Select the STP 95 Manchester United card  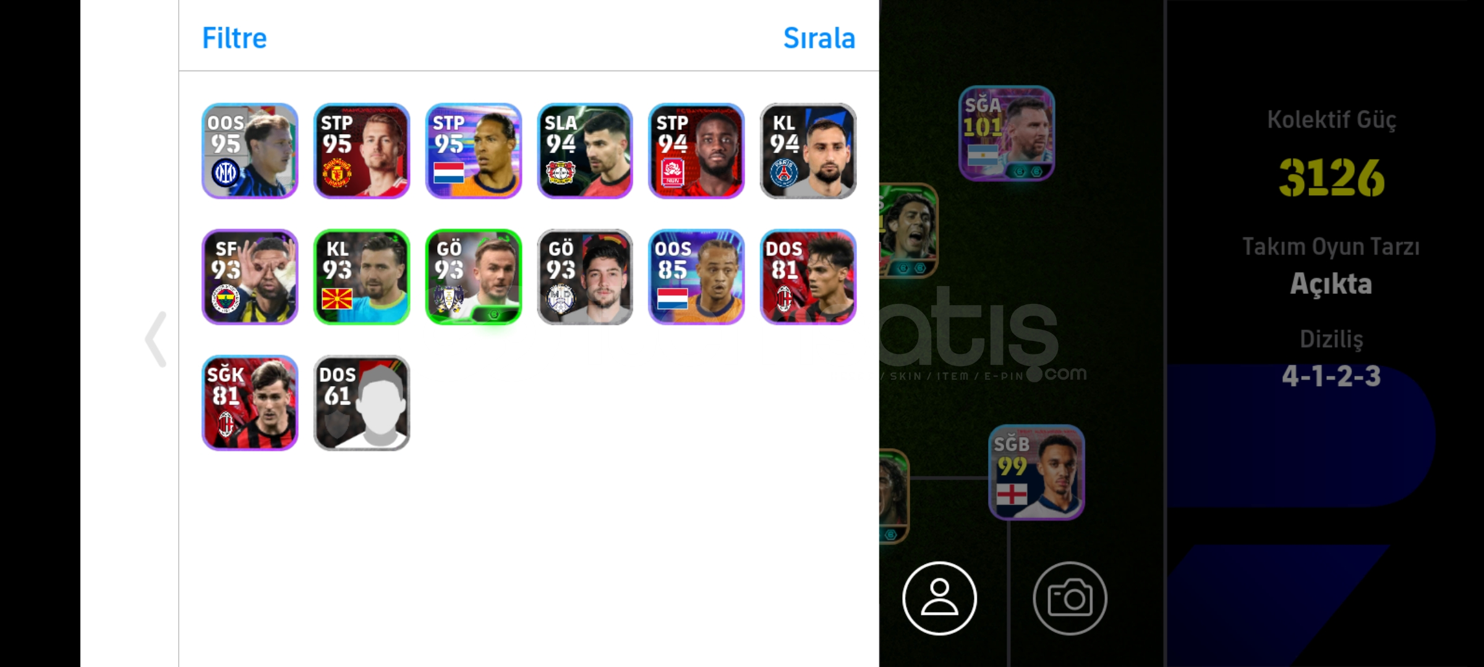click(x=362, y=151)
